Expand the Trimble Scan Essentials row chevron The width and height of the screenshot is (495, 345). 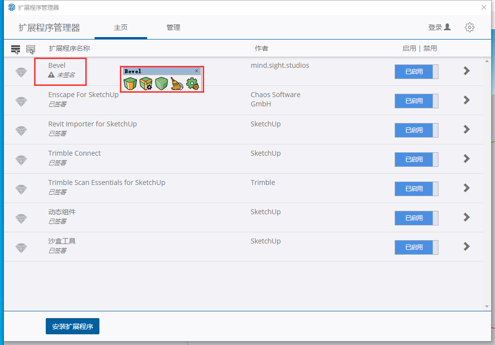click(x=467, y=188)
